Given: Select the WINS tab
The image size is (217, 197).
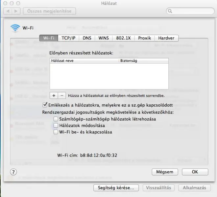Looking at the screenshot, I should (x=104, y=38).
